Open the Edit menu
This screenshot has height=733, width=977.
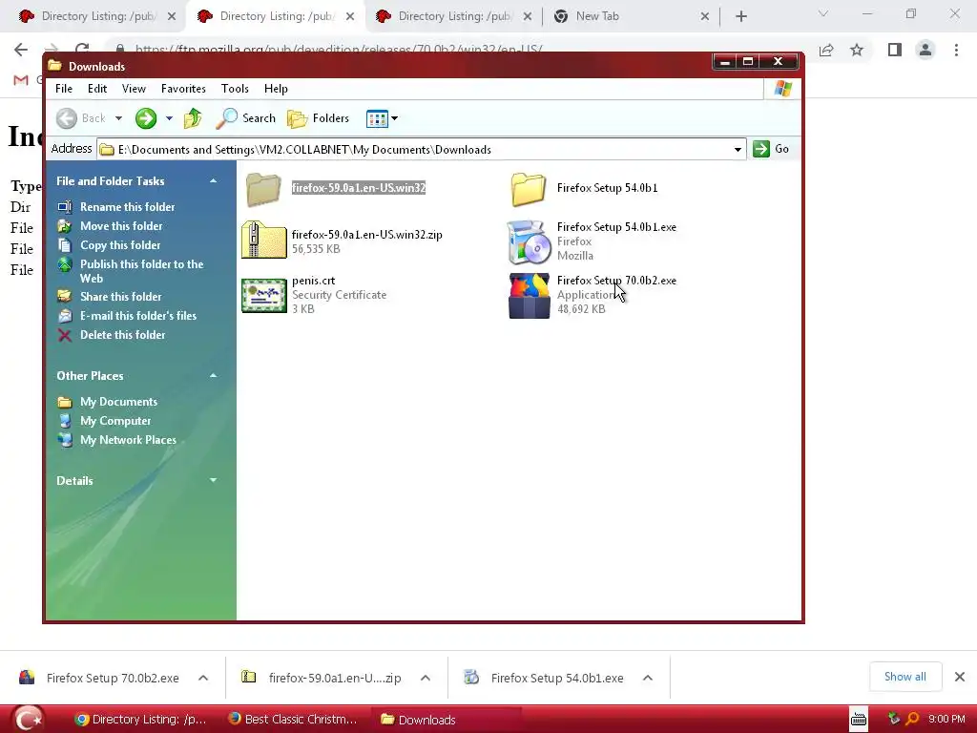97,89
